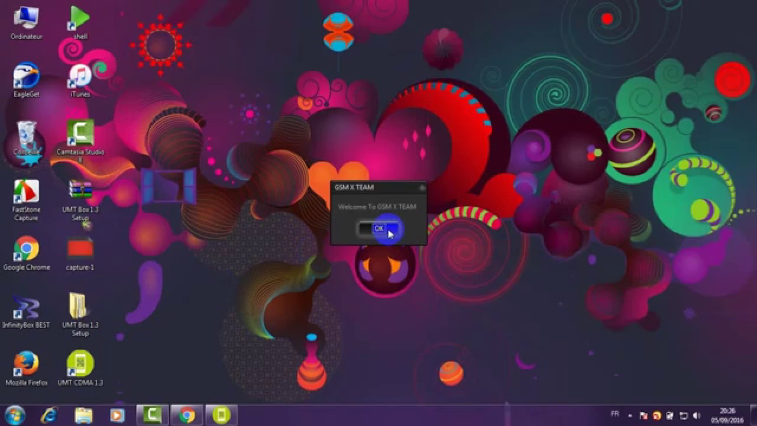Open the volume speaker tray icon
The image size is (757, 426).
(x=697, y=416)
